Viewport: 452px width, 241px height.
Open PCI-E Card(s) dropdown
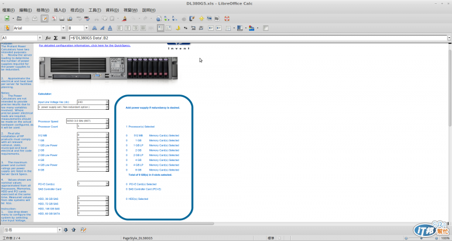pos(107,184)
